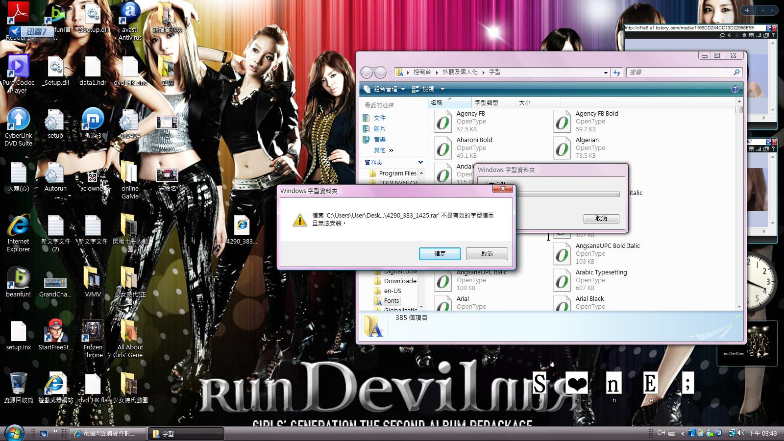Open the 資源回收筒 recycle bin

coord(18,388)
